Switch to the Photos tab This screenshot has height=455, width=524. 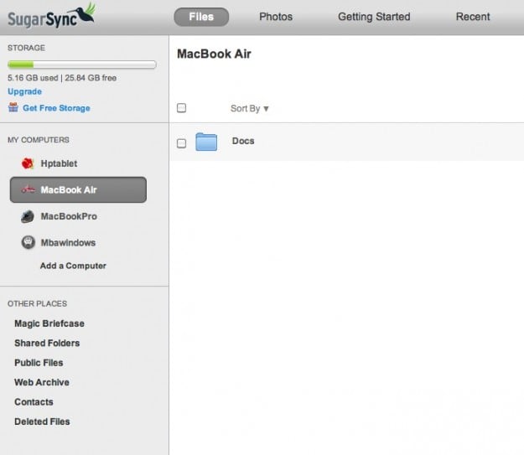276,17
